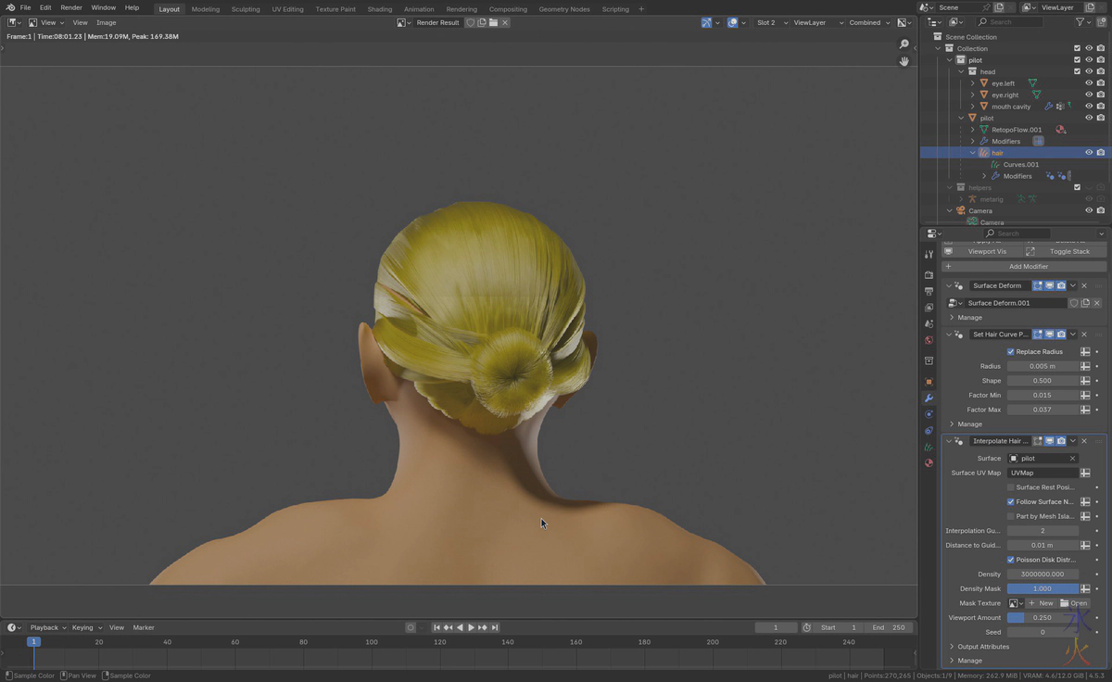The height and width of the screenshot is (682, 1112).
Task: Disable Poisson Disk Distribution checkbox
Action: click(1010, 560)
